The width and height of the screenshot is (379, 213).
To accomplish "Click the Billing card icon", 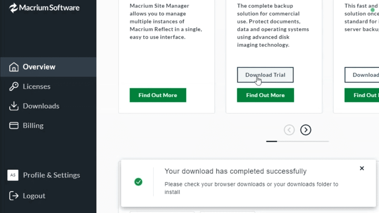I will 14,126.
